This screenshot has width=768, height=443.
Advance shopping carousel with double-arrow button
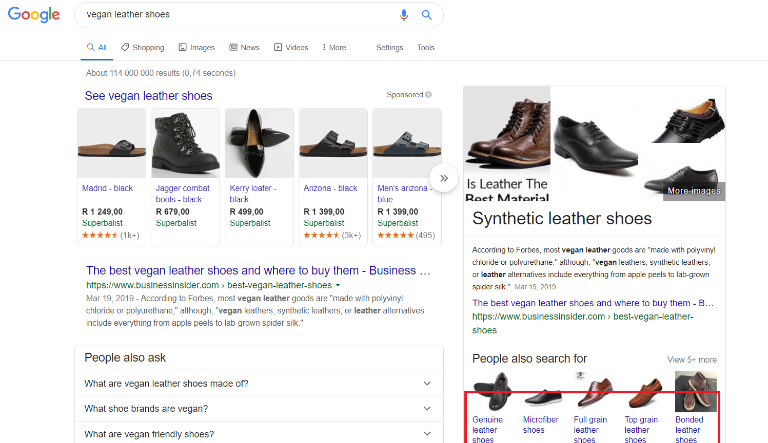(x=444, y=178)
